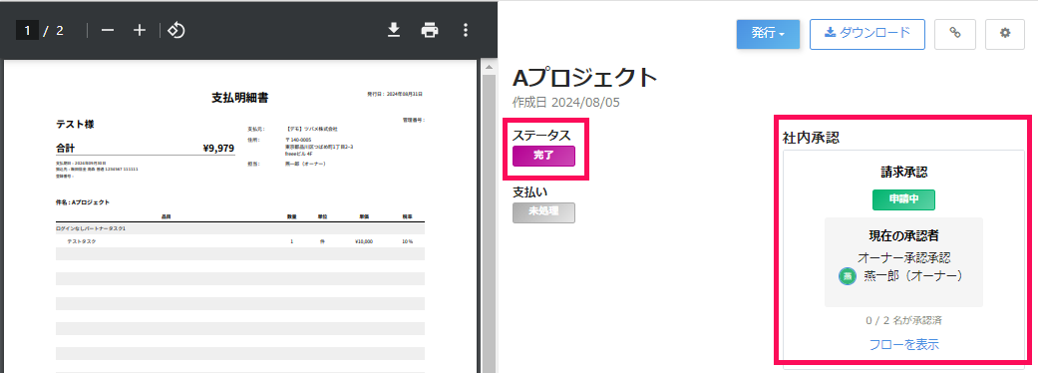Click the 申請中 approval badge
Image resolution: width=1038 pixels, height=373 pixels.
(903, 199)
